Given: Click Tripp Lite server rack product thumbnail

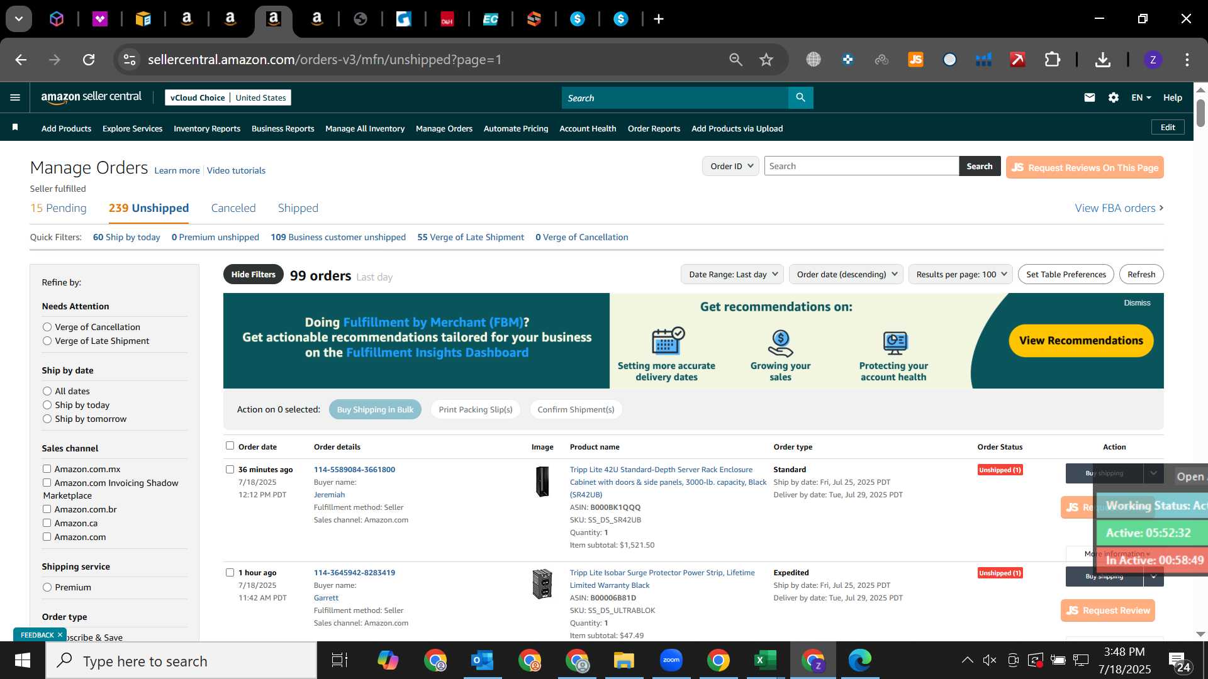Looking at the screenshot, I should [x=542, y=482].
